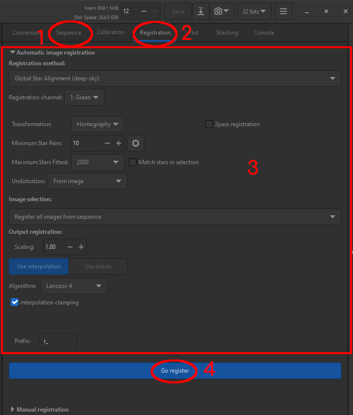This screenshot has width=353, height=415.
Task: Tick Match stars in selection
Action: 133,162
